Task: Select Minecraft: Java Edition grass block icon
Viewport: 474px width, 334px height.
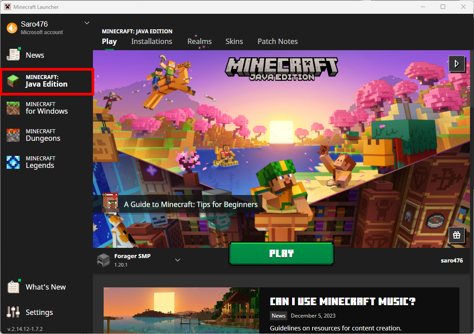Action: pyautogui.click(x=13, y=81)
